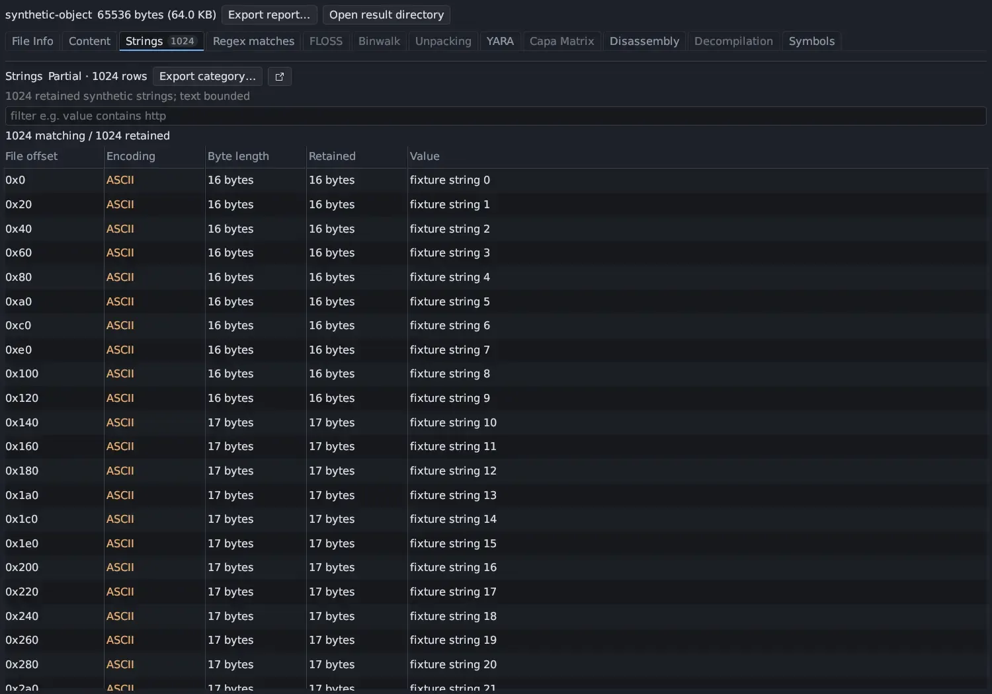992x694 pixels.
Task: Click ASCII encoding in the 0x1e0 row
Action: coord(120,543)
